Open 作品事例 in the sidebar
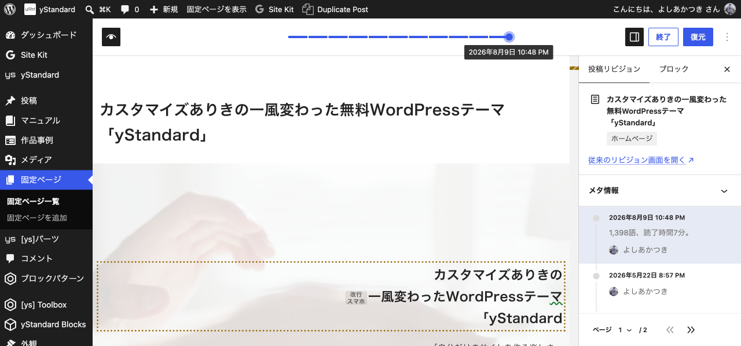Screen dimensions: 741x346 click(46, 140)
